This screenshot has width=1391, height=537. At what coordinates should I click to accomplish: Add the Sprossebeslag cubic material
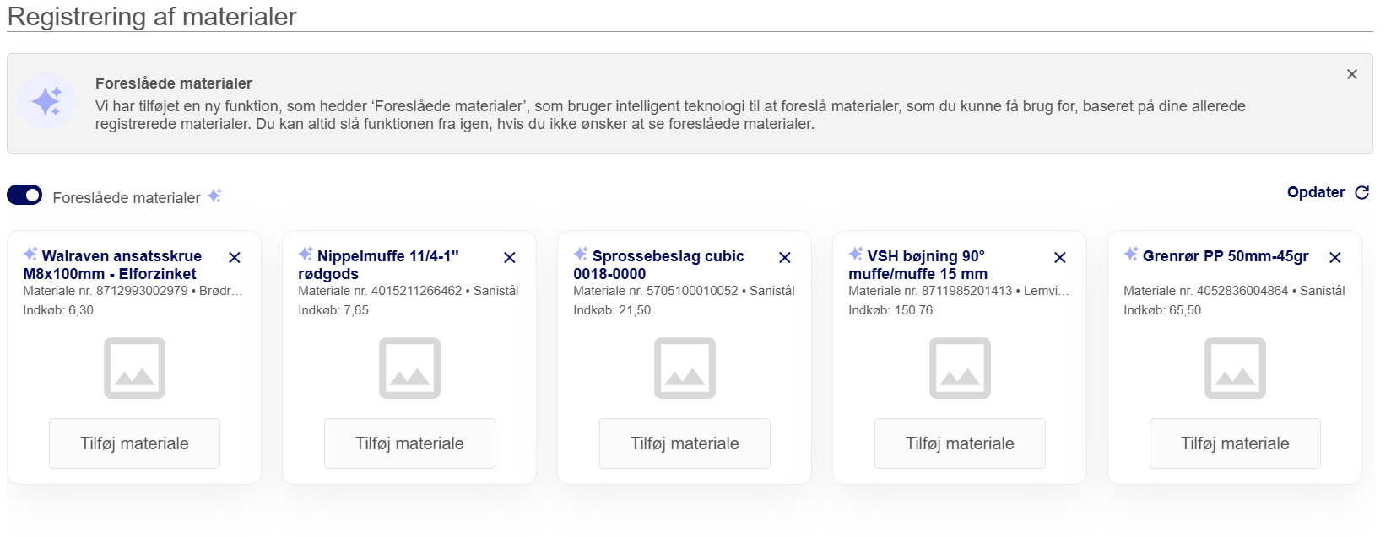tap(685, 443)
